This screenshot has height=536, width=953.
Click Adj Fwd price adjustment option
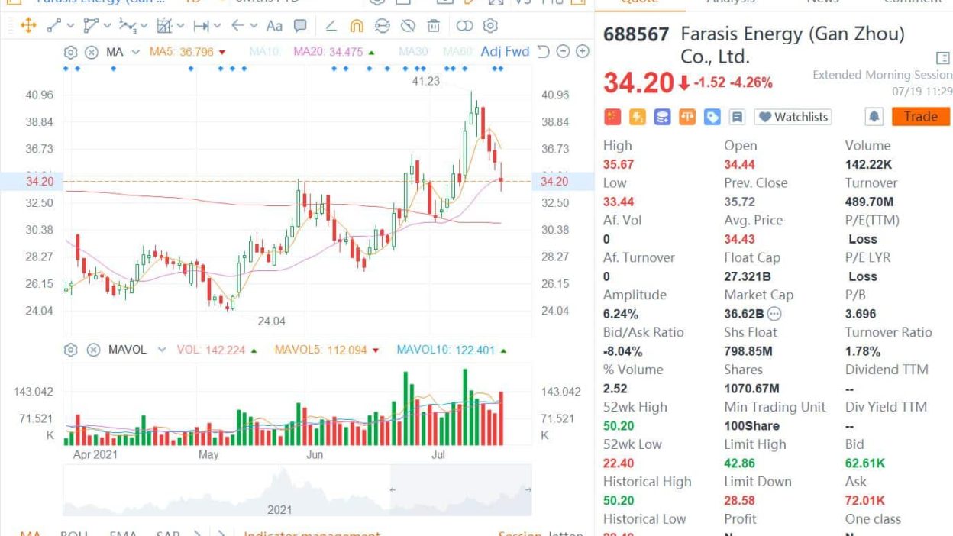pyautogui.click(x=505, y=52)
